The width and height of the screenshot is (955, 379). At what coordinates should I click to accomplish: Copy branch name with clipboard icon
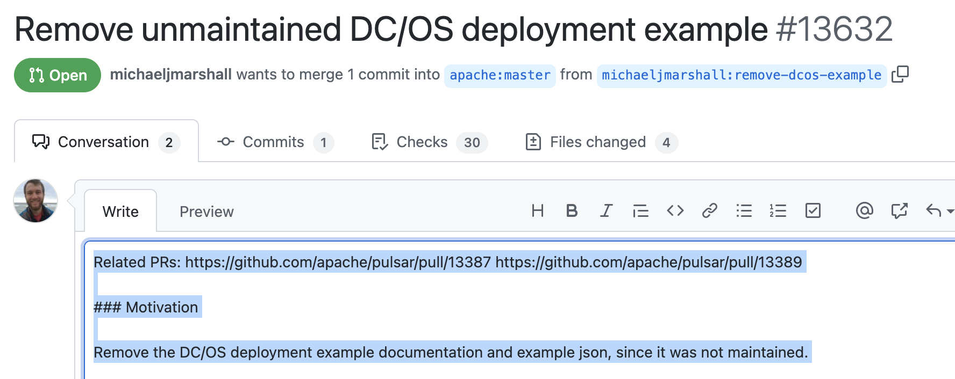(900, 75)
